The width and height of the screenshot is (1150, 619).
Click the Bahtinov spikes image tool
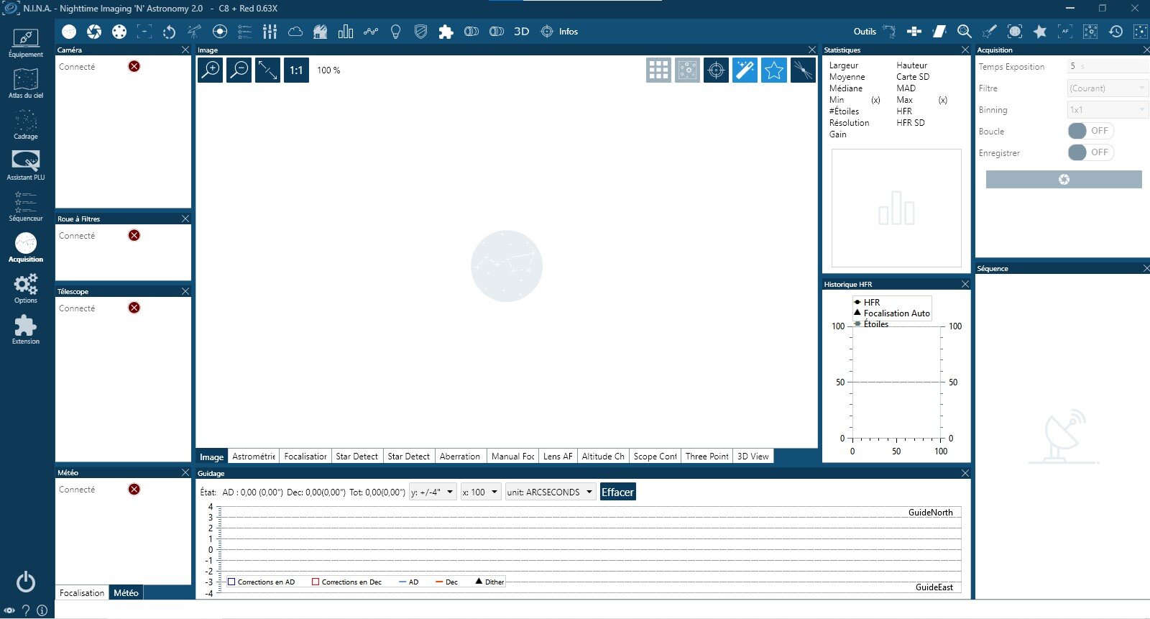point(803,70)
